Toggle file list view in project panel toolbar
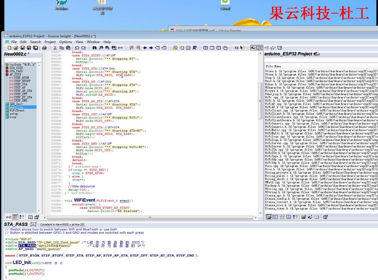The height and width of the screenshot is (280, 378). click(269, 217)
